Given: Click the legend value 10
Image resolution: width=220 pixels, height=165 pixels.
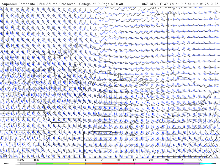Looking at the screenshot, I should pos(118,160).
